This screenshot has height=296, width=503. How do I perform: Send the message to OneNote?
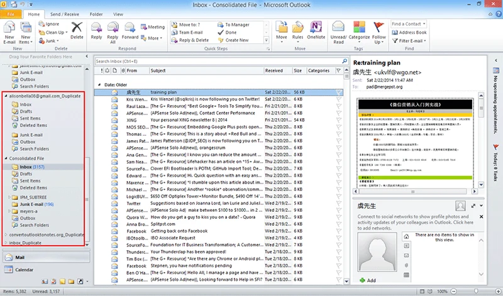[316, 31]
